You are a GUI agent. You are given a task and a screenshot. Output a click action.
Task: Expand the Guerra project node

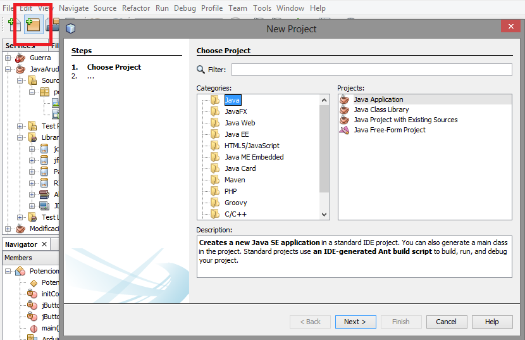tap(8, 58)
